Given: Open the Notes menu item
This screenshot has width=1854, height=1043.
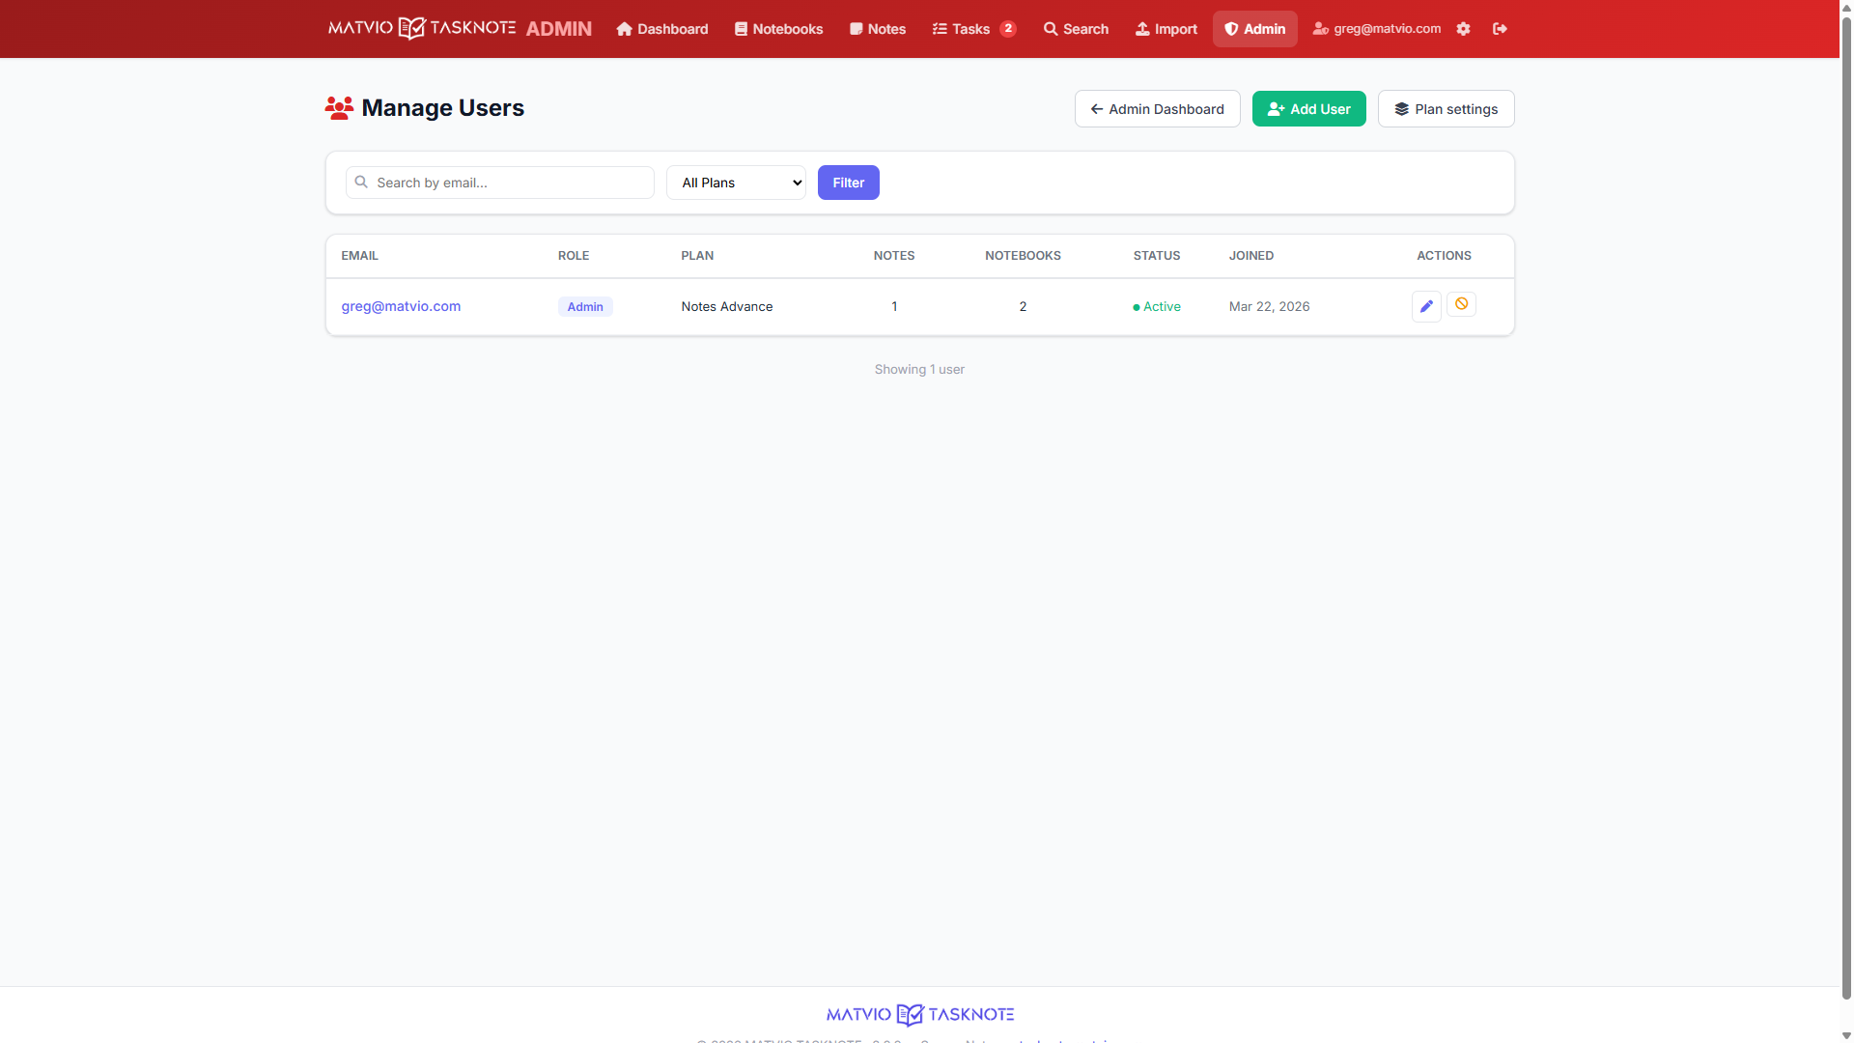Looking at the screenshot, I should 878,29.
